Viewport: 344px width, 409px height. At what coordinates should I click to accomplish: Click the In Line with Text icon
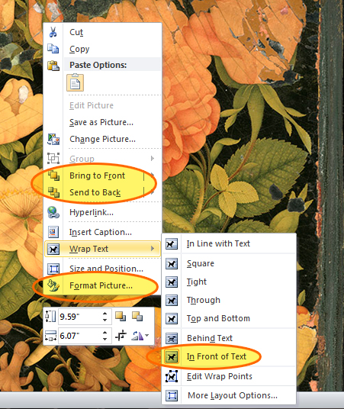point(172,244)
